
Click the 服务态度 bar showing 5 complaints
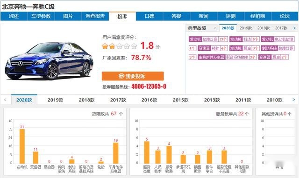147,152
